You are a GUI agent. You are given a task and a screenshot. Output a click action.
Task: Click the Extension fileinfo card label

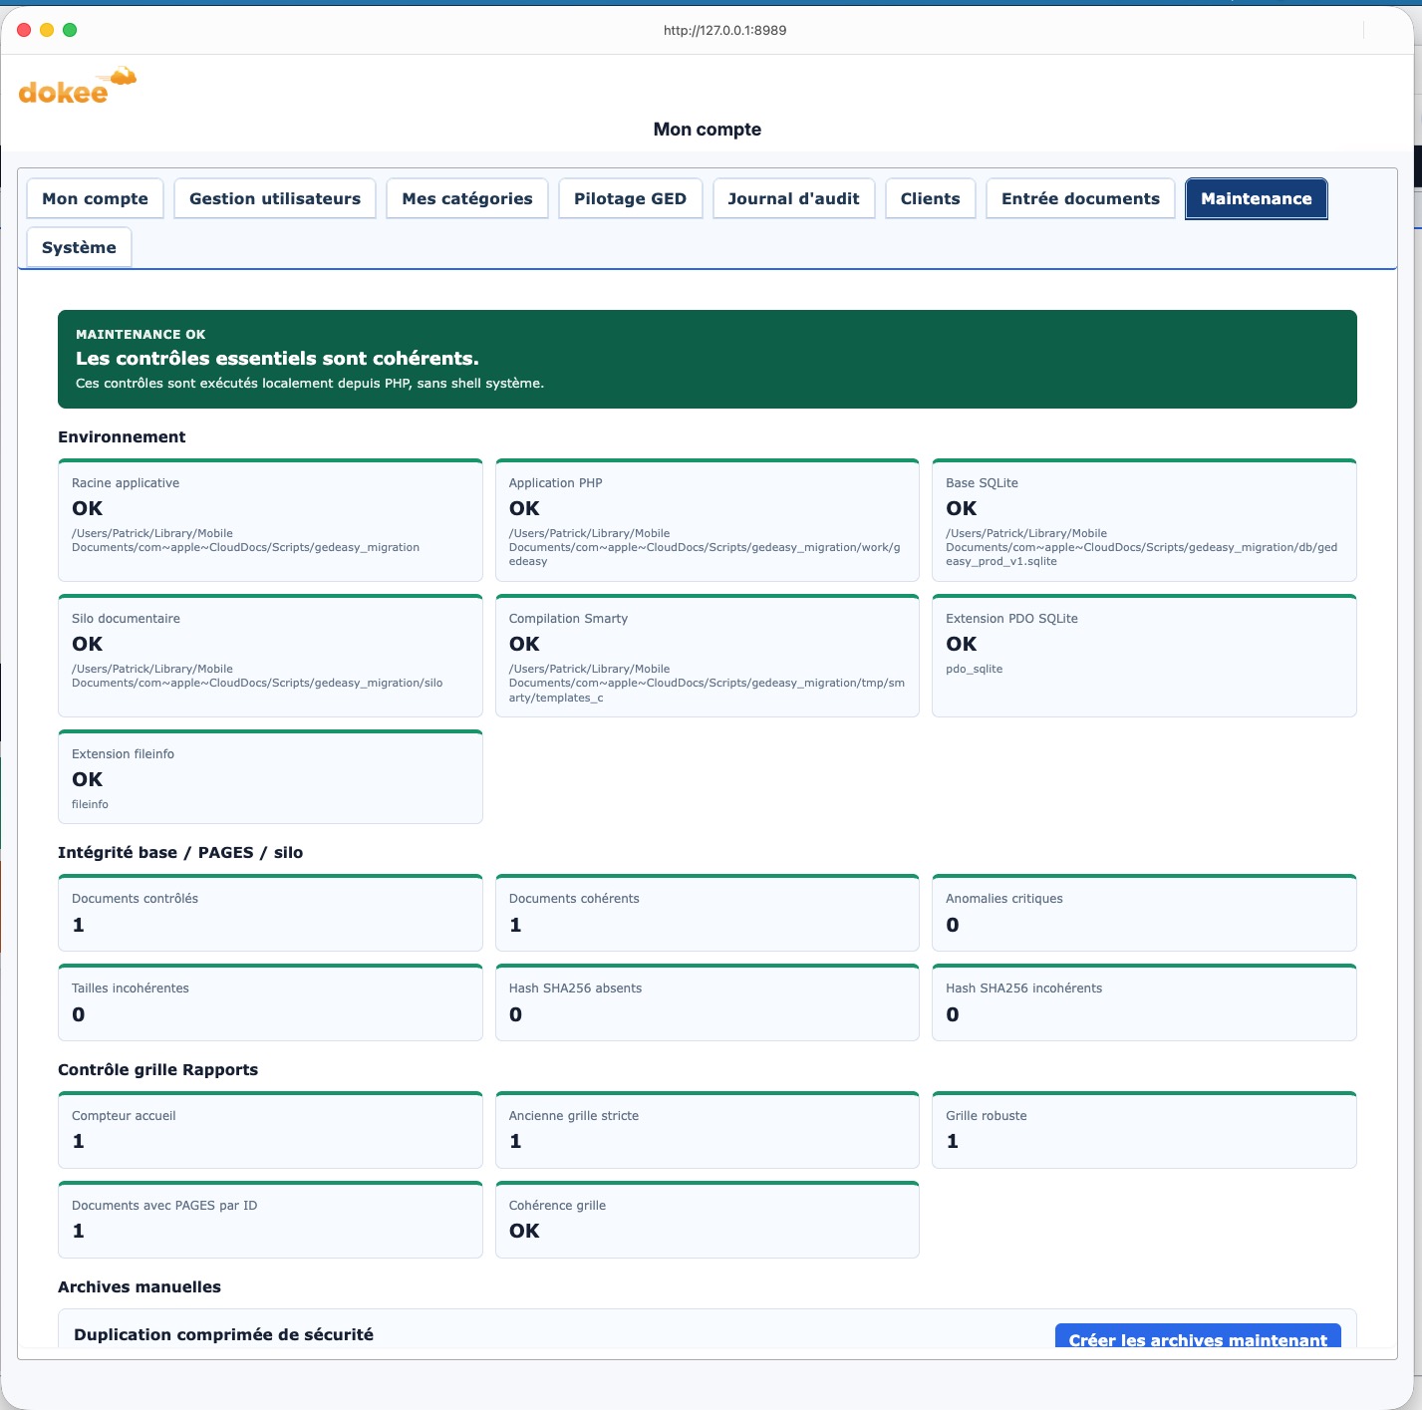(123, 753)
